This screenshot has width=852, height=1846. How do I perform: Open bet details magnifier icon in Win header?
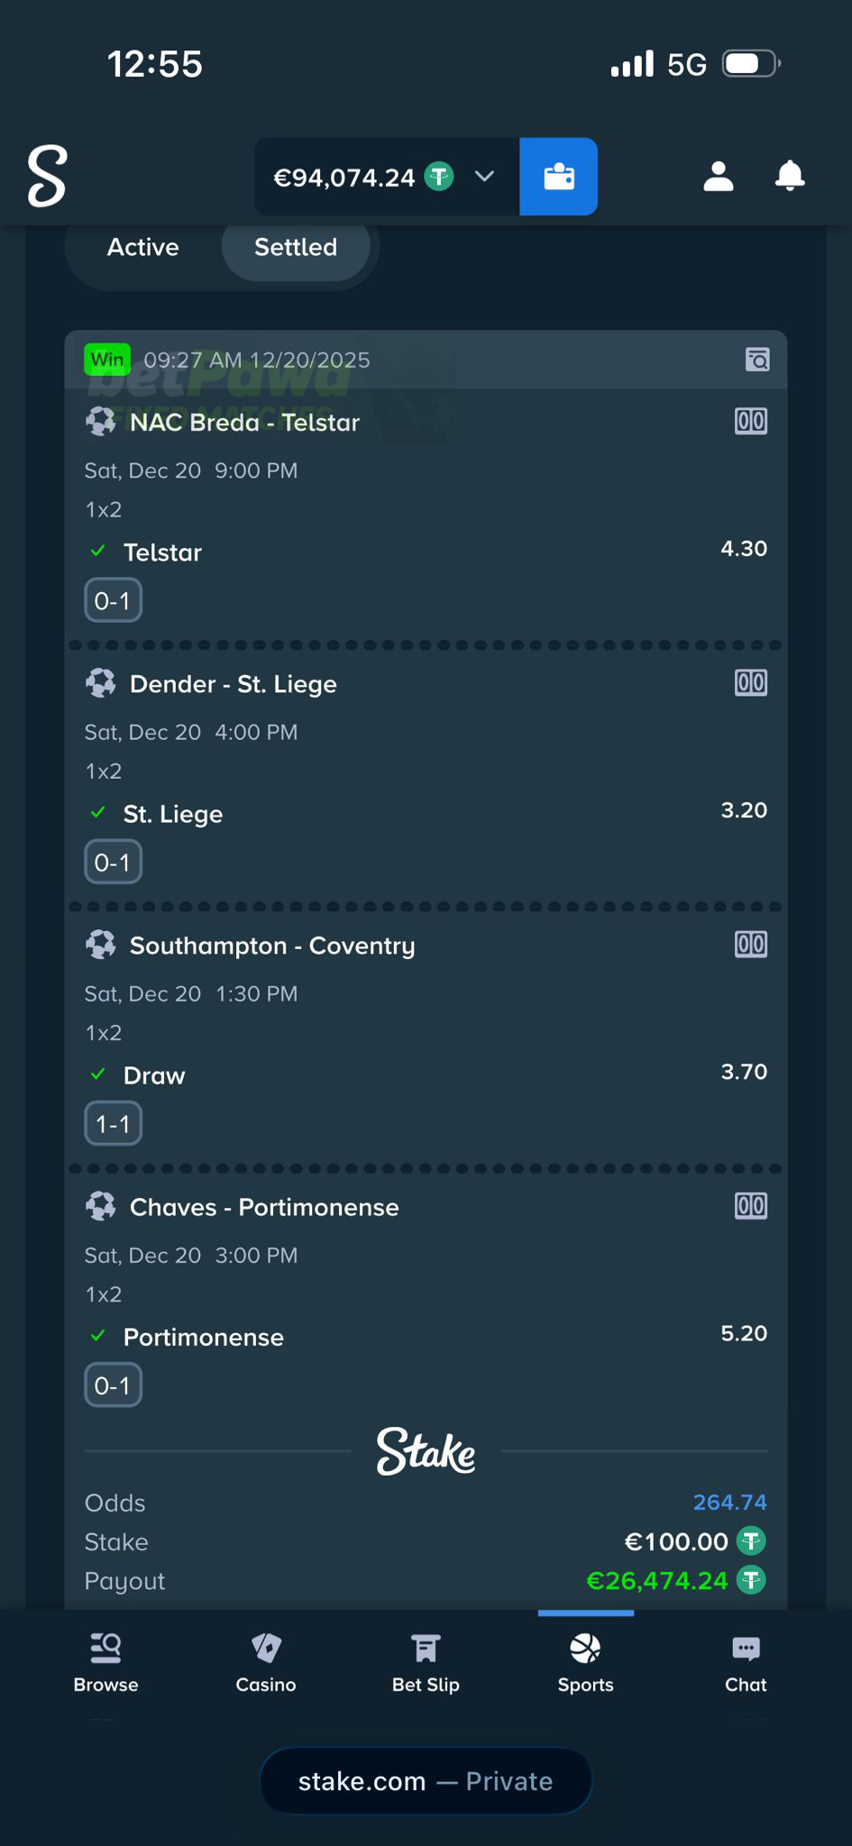[x=757, y=361]
